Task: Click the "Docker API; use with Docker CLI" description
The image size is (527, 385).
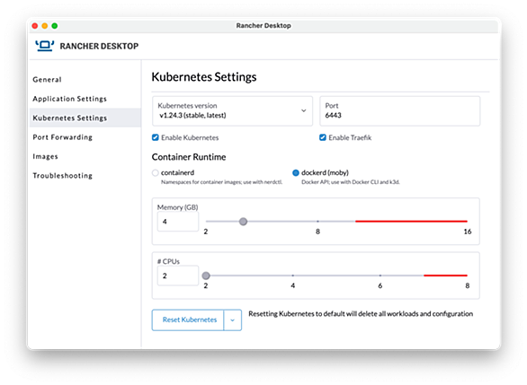Action: (350, 182)
